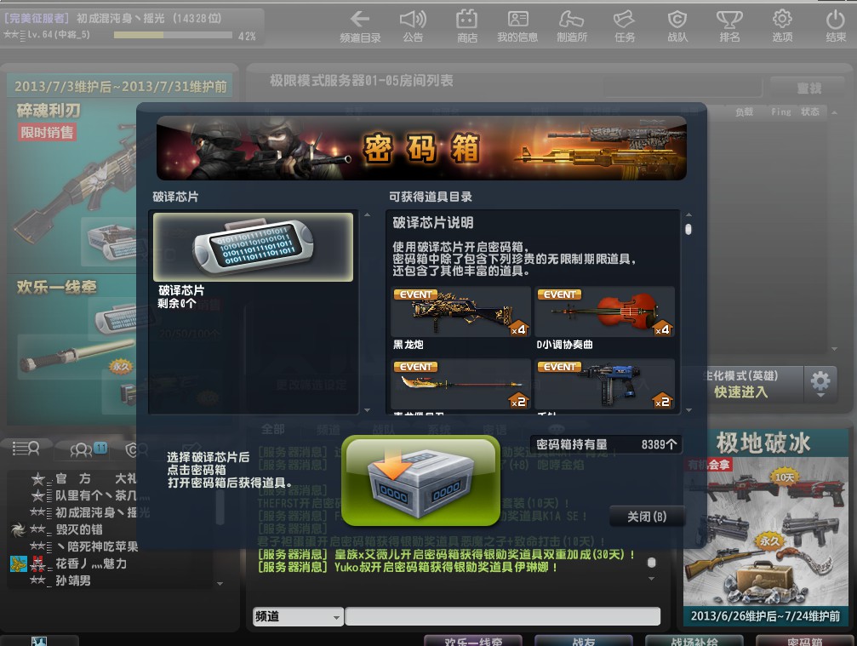Click the reward list scrollbar thumb
This screenshot has height=646, width=857.
tap(688, 230)
